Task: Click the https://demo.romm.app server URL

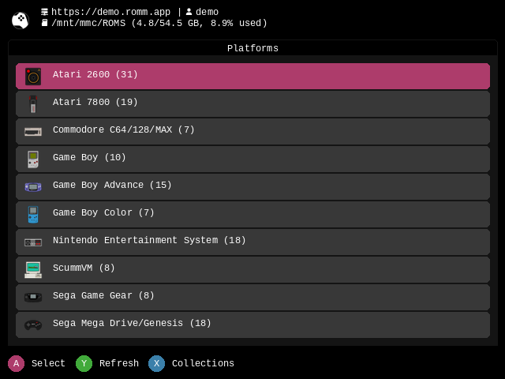Action: pyautogui.click(x=110, y=12)
